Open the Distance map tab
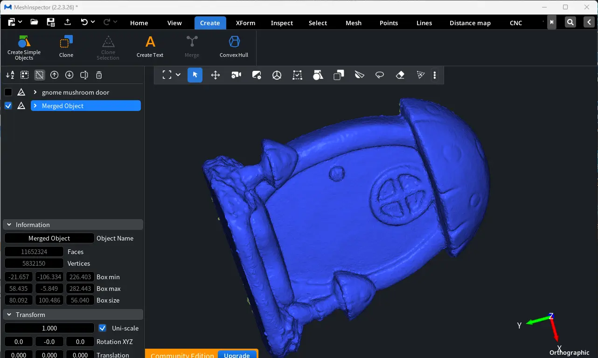598x358 pixels. 470,23
